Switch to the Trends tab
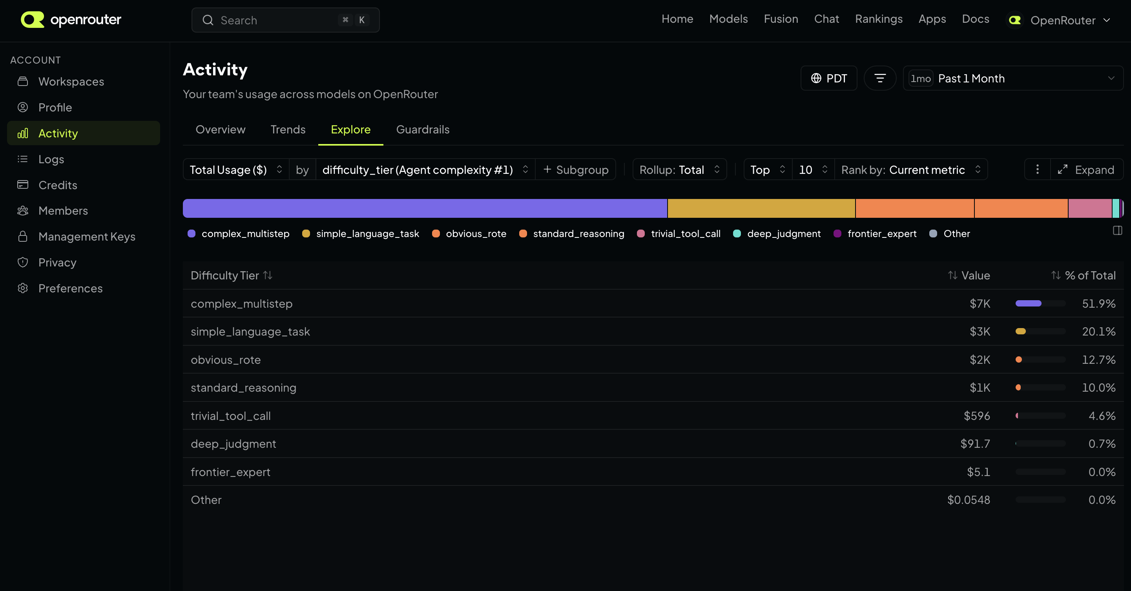Image resolution: width=1131 pixels, height=591 pixels. (288, 130)
